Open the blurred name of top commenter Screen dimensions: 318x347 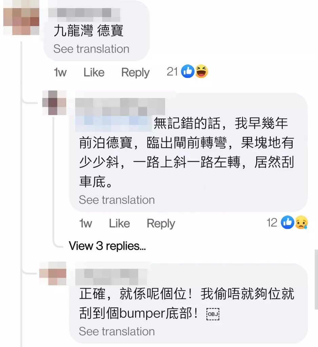point(84,13)
